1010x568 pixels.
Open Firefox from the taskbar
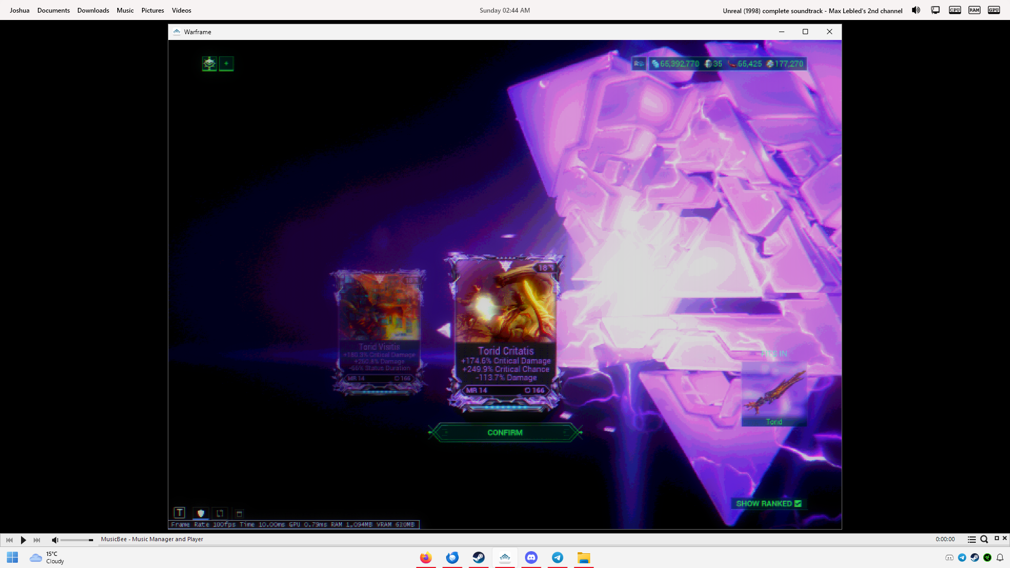point(426,557)
